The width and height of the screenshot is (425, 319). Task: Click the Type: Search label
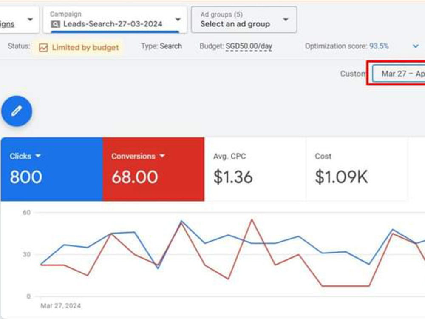tap(161, 46)
